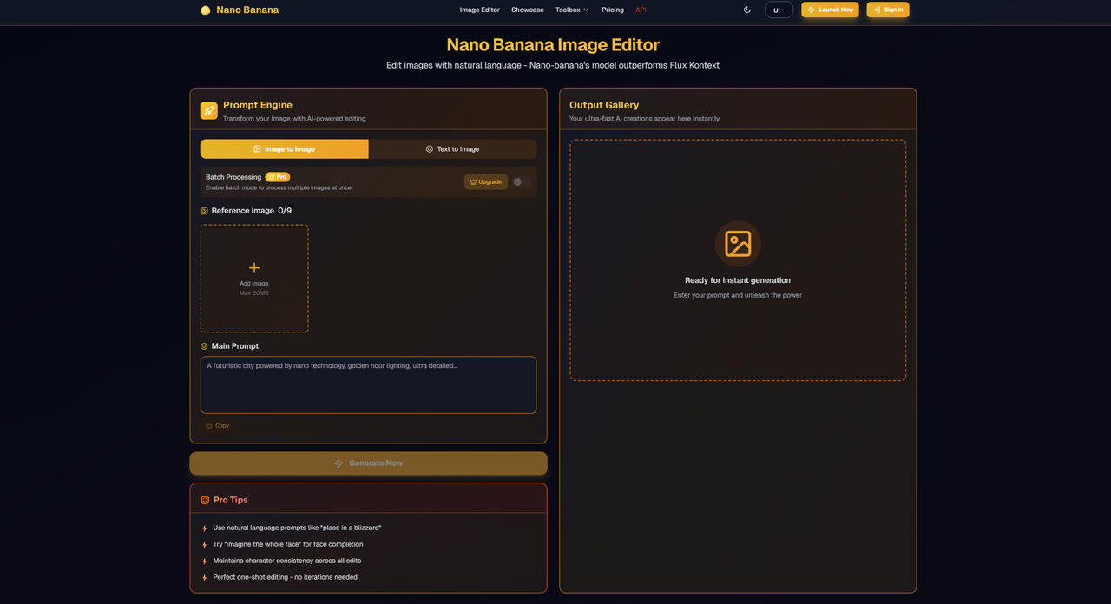Click the Output Gallery dashed preview area
Viewport: 1111px width, 604px height.
[x=738, y=260]
